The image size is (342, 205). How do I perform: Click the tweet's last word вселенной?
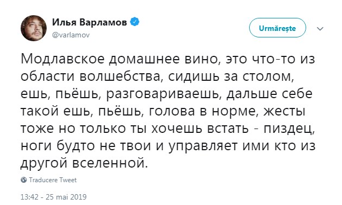click(x=110, y=163)
